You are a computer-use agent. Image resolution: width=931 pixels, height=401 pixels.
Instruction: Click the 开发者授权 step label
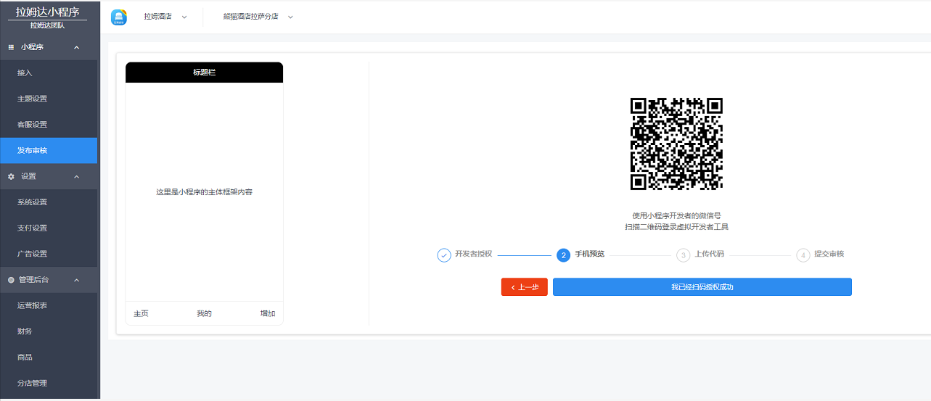coord(474,255)
